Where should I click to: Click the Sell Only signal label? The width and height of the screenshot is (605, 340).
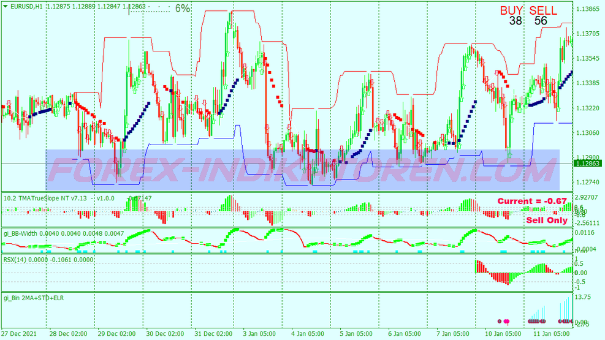pos(547,220)
